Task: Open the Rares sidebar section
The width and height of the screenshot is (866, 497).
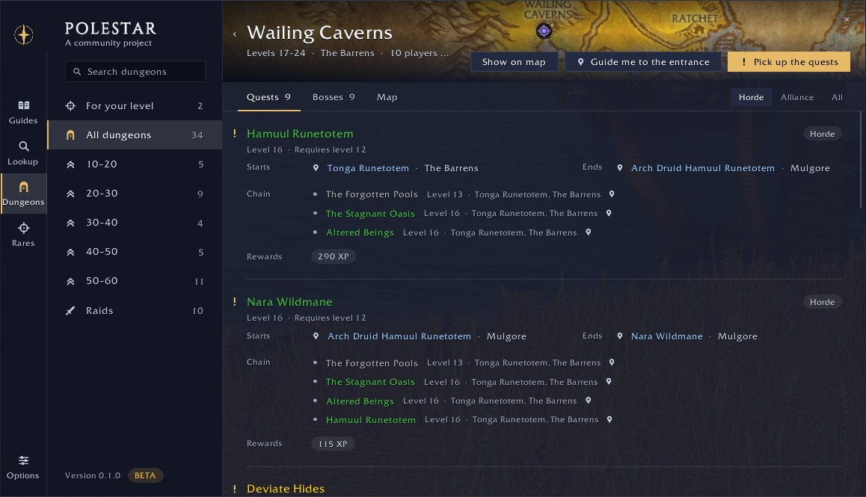Action: click(x=23, y=235)
